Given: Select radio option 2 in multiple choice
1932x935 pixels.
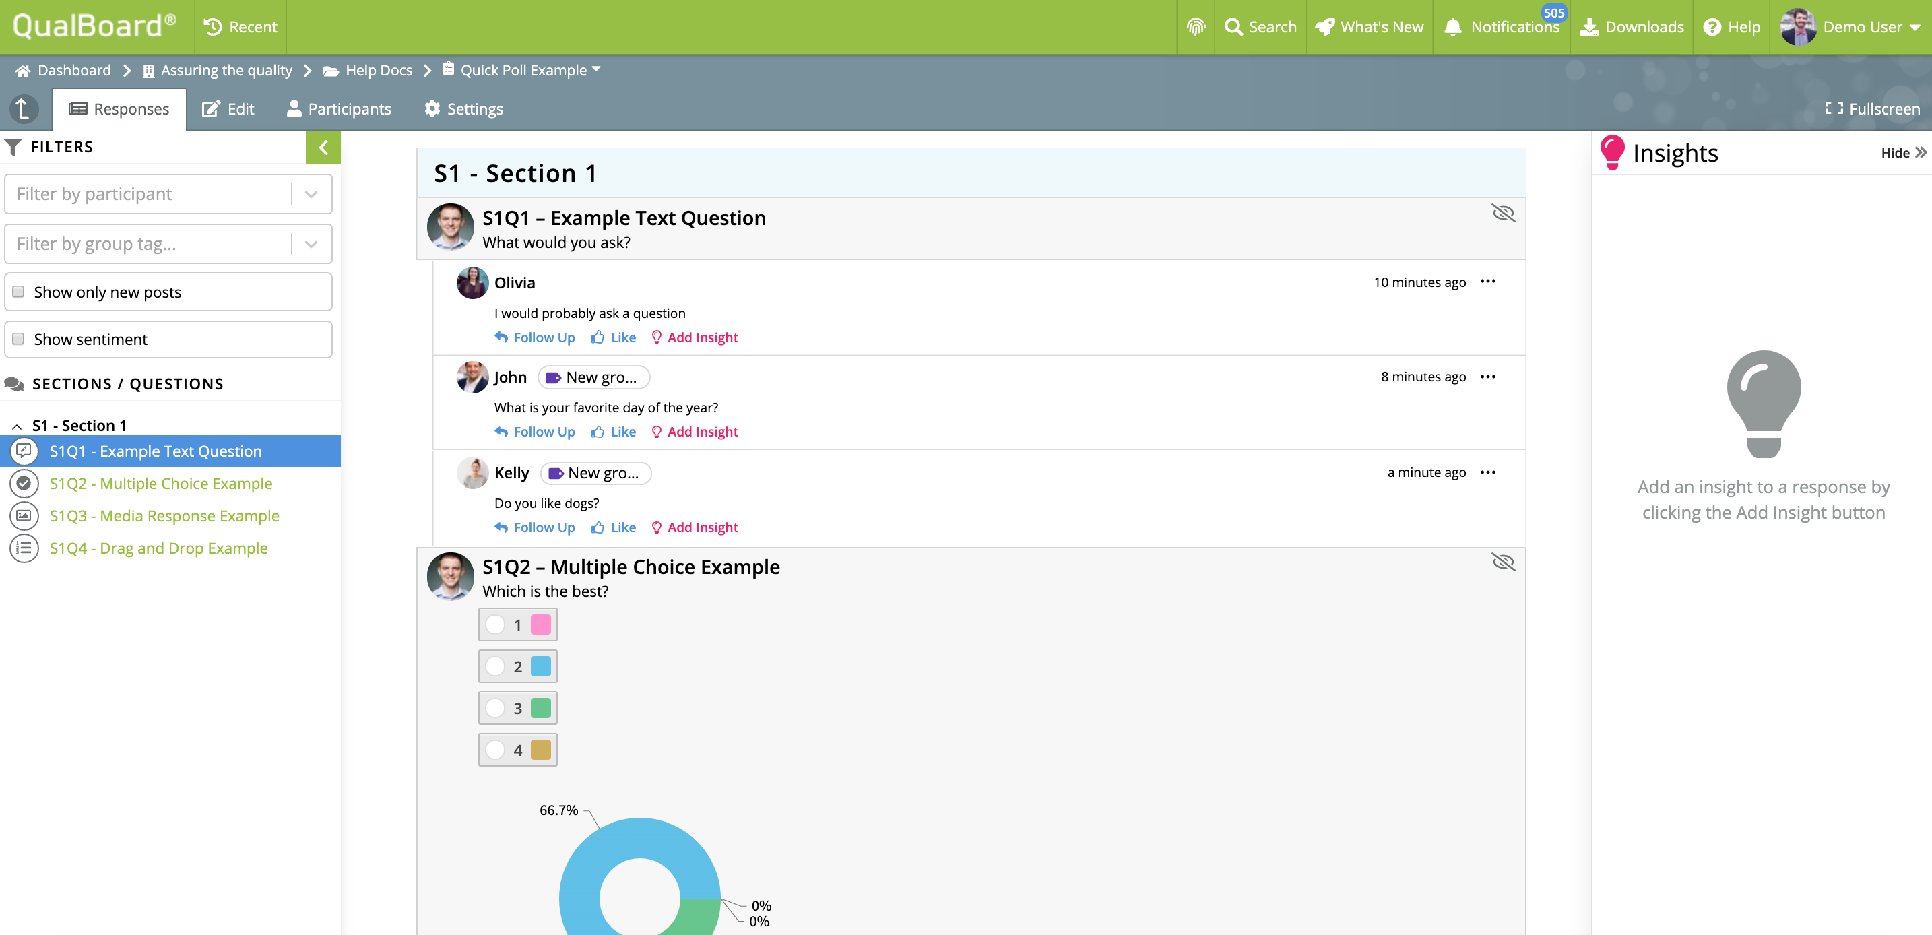Looking at the screenshot, I should 495,666.
